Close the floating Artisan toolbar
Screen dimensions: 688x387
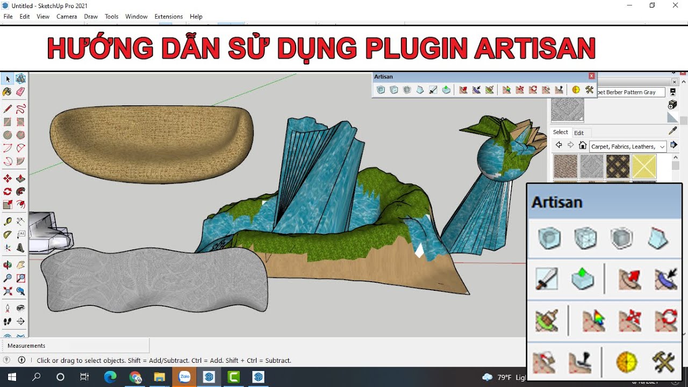point(592,76)
